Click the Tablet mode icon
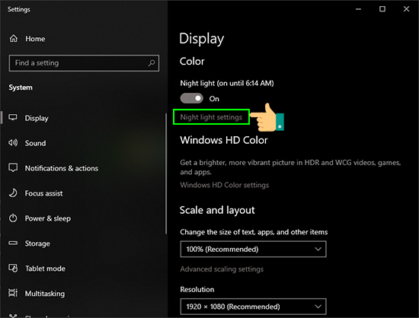Screen dimensions: 419x318 13,268
